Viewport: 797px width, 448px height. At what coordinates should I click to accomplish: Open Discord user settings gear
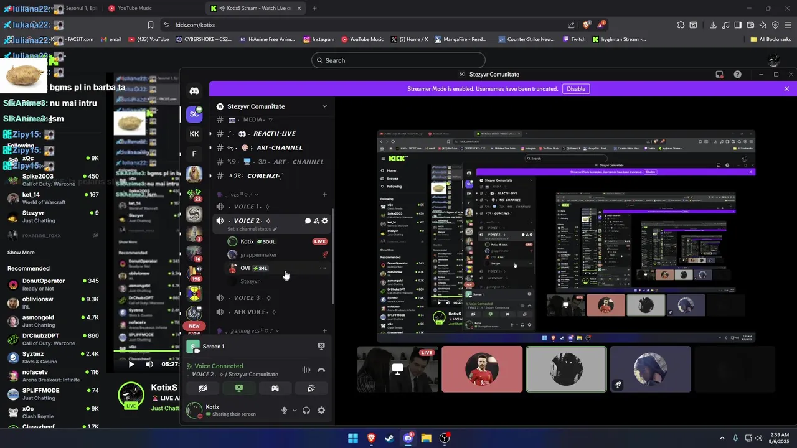[x=321, y=410]
